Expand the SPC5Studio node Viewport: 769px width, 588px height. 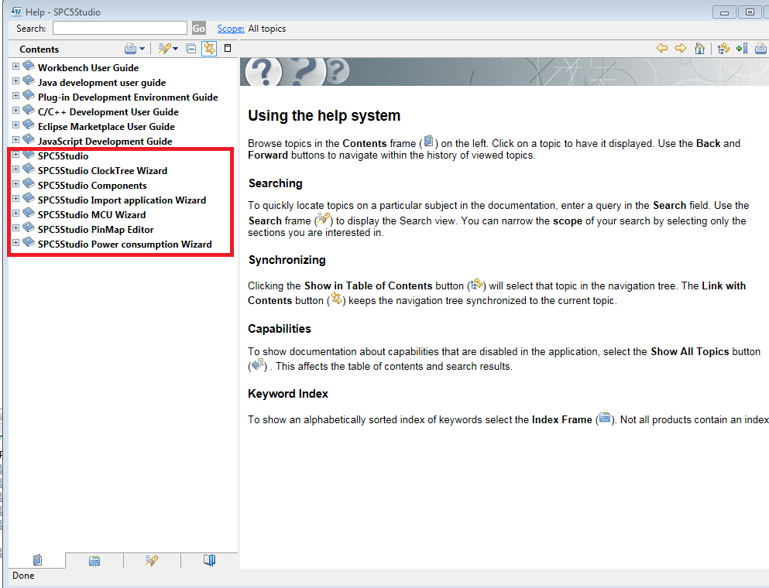click(x=15, y=155)
